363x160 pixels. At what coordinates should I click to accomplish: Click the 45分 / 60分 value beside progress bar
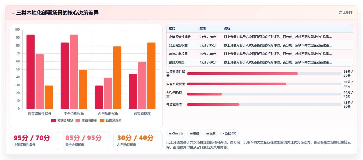(348, 105)
